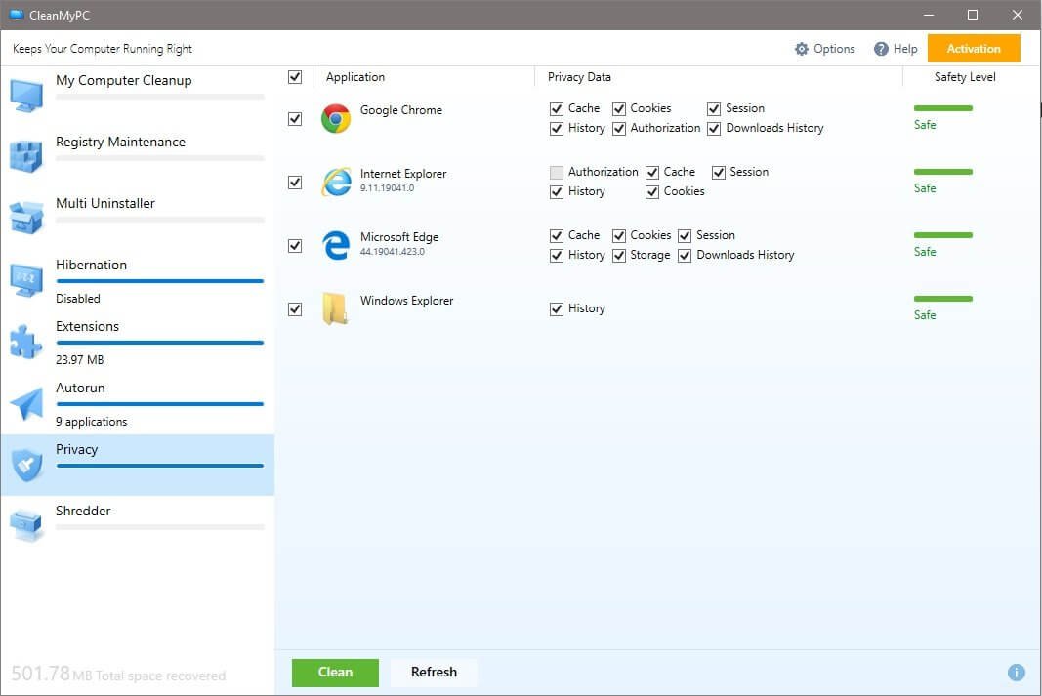Uncheck History for Microsoft Edge
This screenshot has height=696, width=1042.
[557, 255]
